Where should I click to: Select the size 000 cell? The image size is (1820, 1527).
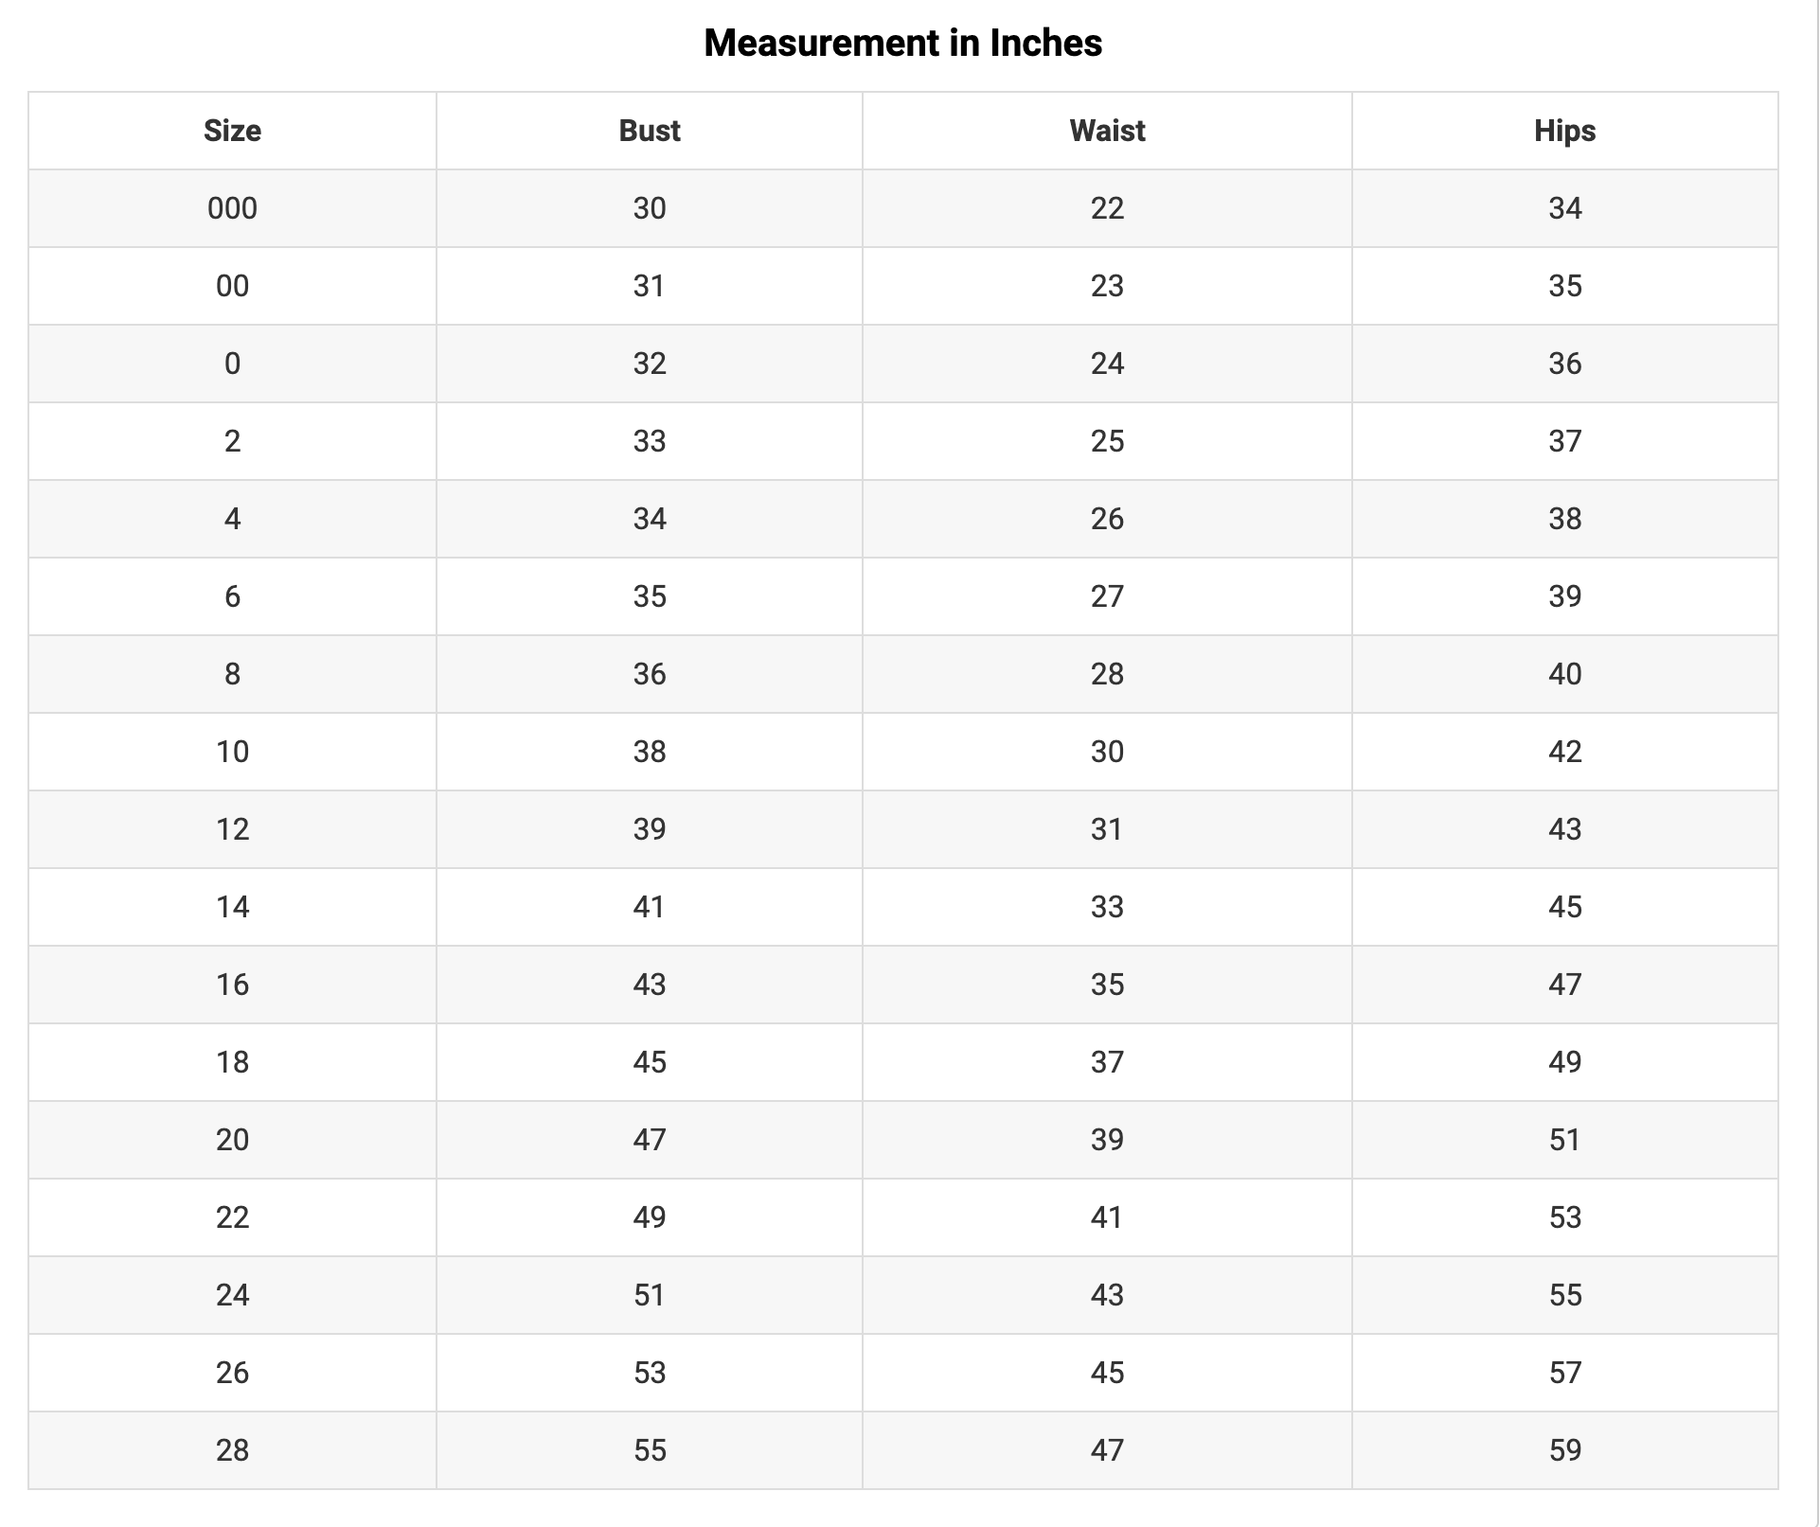pyautogui.click(x=232, y=208)
